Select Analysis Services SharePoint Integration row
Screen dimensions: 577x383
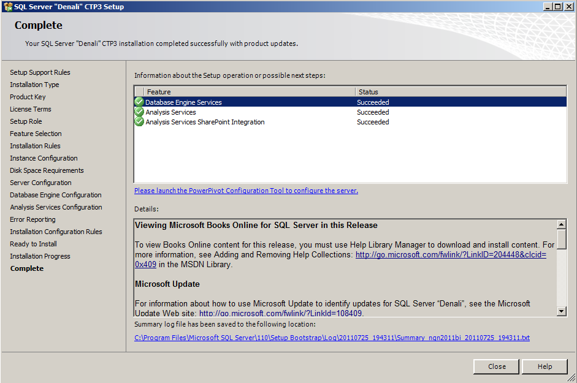(x=350, y=122)
